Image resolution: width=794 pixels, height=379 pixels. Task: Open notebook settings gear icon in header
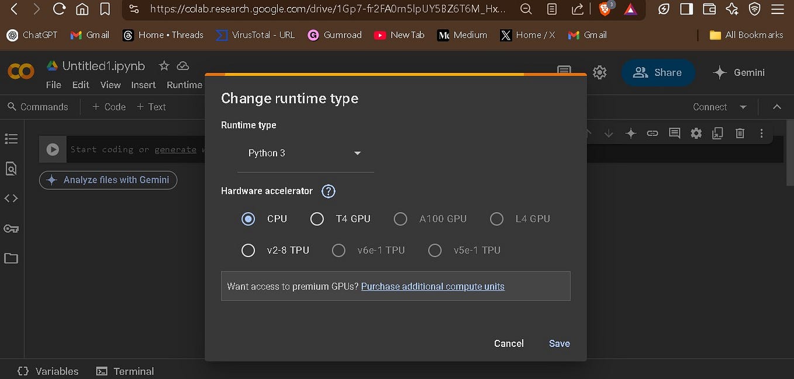599,72
